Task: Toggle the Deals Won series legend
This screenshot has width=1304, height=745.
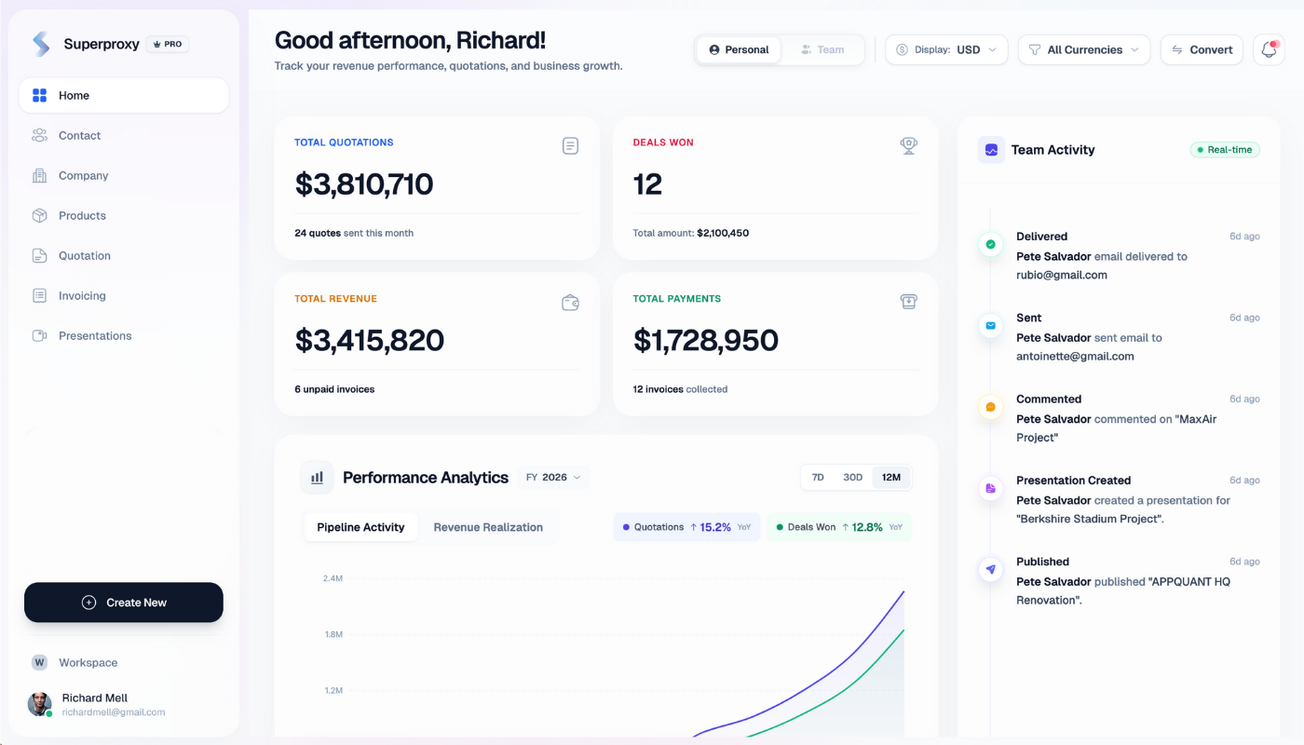Action: [839, 527]
